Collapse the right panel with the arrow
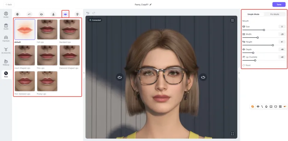Viewport: 288px width, 141px height. [239, 73]
